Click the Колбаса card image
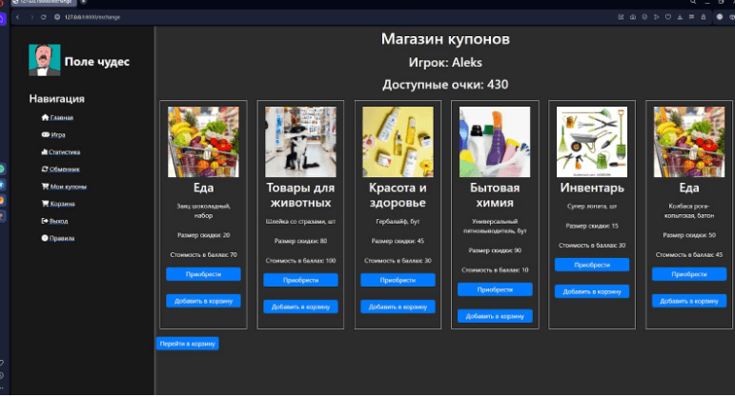 [689, 142]
